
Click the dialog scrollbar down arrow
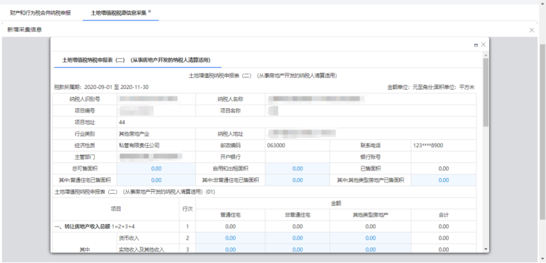click(486, 249)
